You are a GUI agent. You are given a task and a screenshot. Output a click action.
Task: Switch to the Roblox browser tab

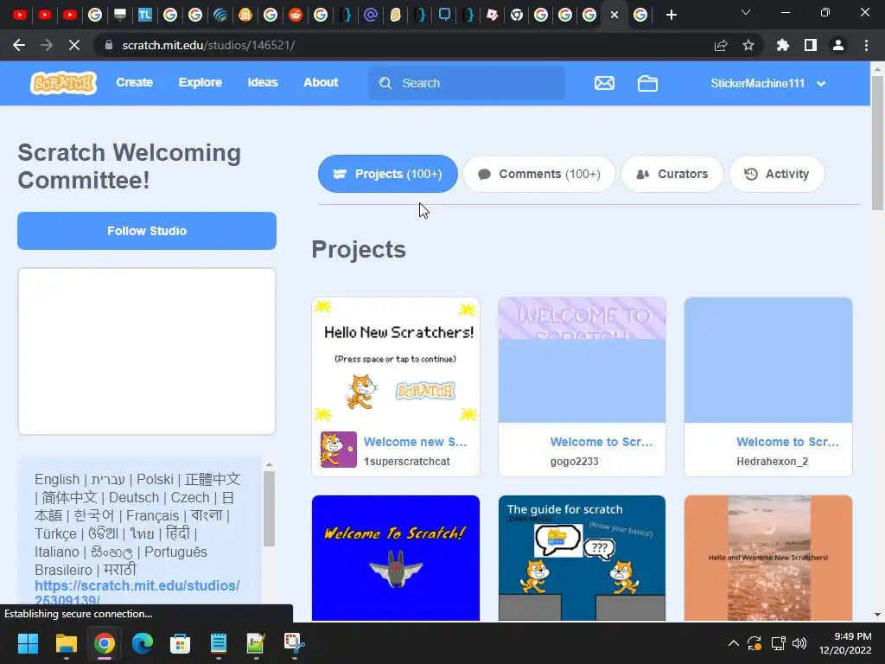pos(492,15)
